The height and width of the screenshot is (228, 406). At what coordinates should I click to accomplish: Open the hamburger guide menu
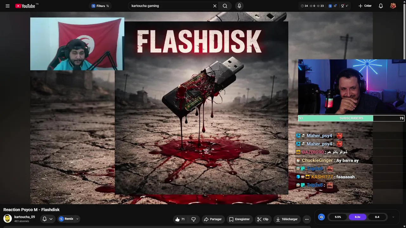coord(8,6)
